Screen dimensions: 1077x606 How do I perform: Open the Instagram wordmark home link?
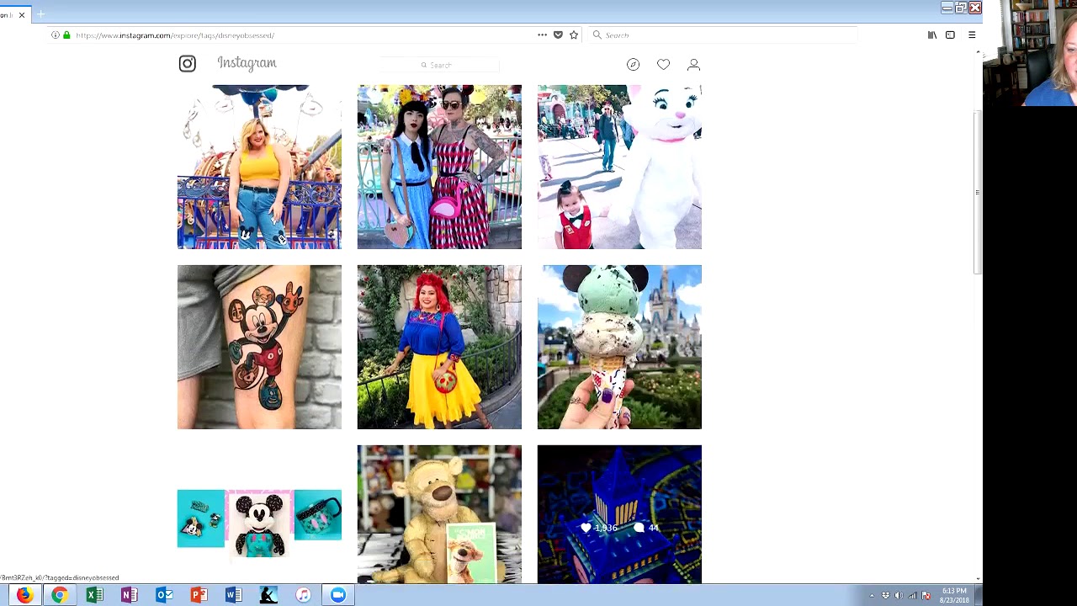click(247, 63)
